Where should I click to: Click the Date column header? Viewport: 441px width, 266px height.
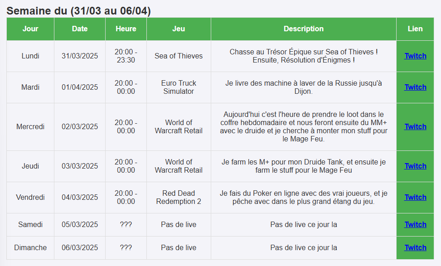pyautogui.click(x=80, y=29)
